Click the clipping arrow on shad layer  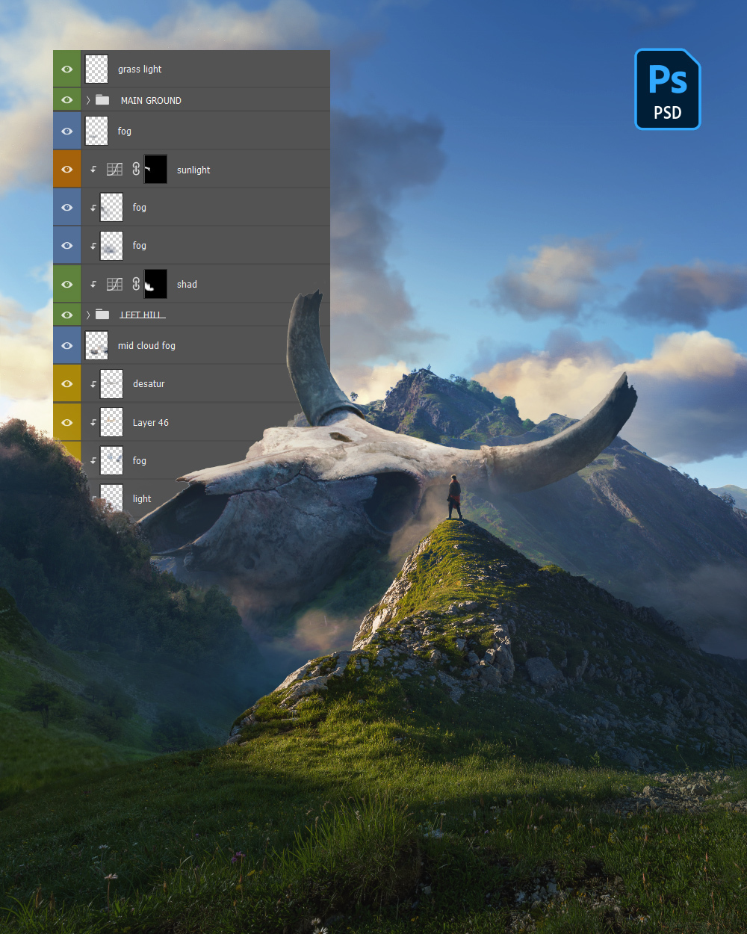[93, 284]
